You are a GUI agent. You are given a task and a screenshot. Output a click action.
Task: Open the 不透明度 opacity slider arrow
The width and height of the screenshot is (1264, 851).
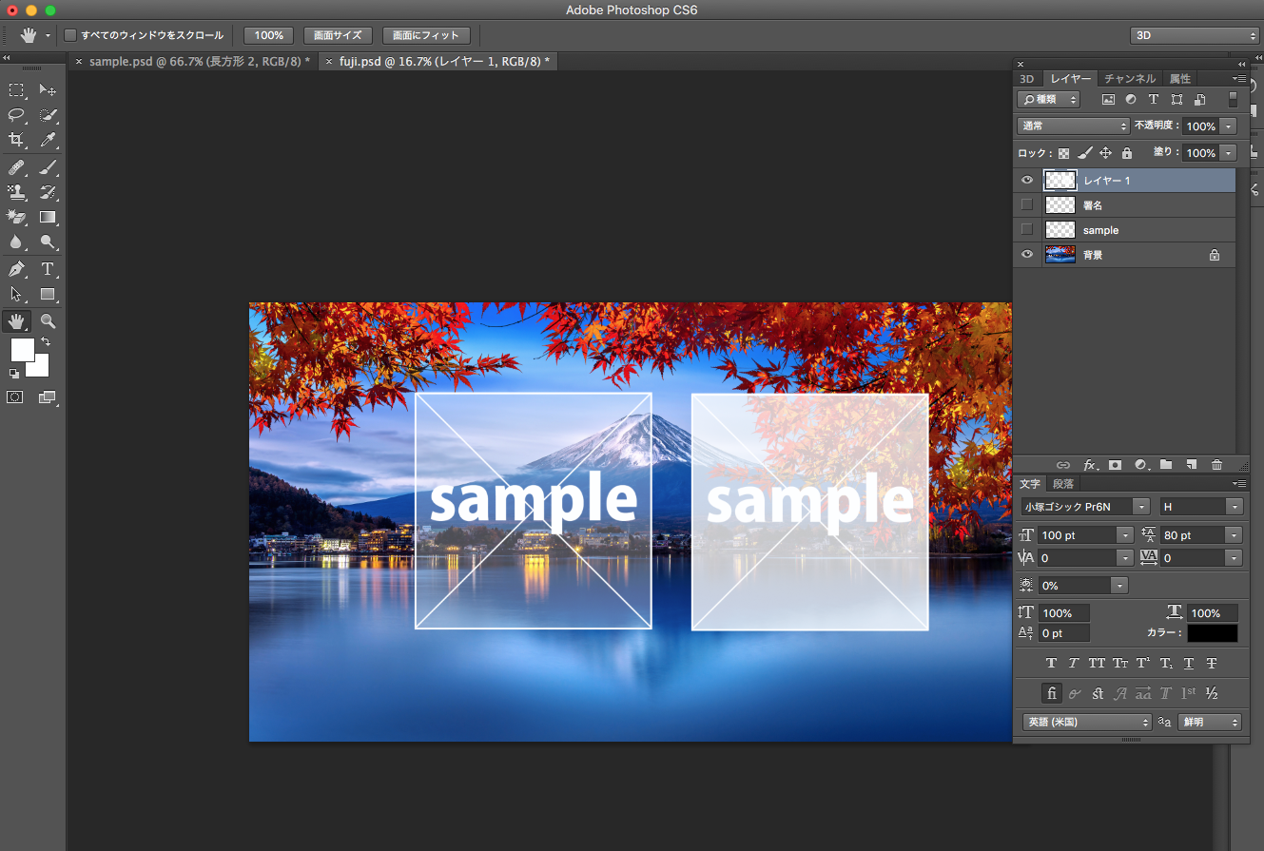pyautogui.click(x=1229, y=126)
